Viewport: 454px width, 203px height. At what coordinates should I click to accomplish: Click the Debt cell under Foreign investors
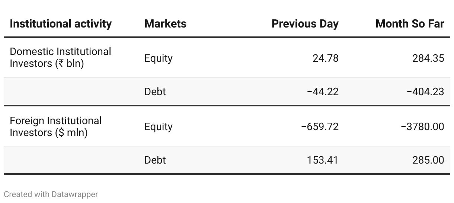[155, 160]
